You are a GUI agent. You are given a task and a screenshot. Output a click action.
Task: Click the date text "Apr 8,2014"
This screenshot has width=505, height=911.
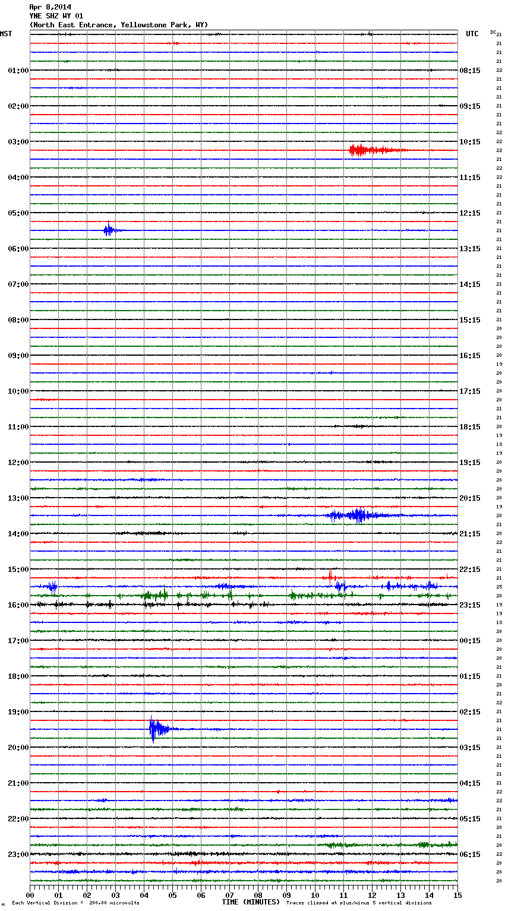point(50,7)
